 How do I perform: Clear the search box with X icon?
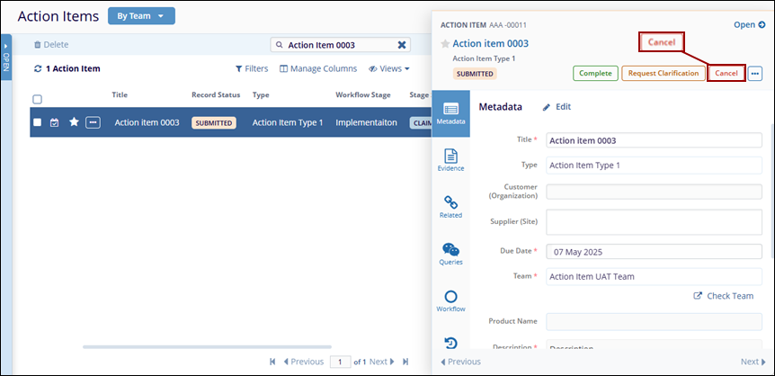click(403, 44)
